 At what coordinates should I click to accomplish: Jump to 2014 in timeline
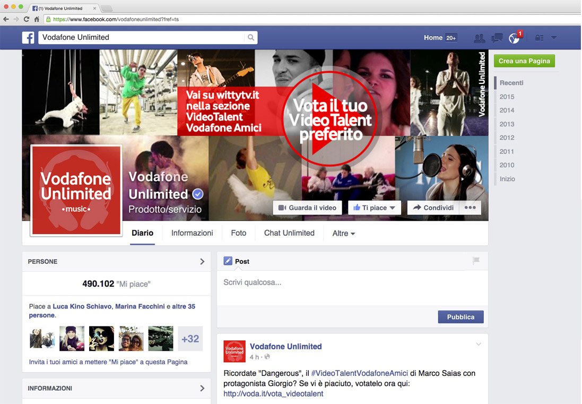coord(507,110)
